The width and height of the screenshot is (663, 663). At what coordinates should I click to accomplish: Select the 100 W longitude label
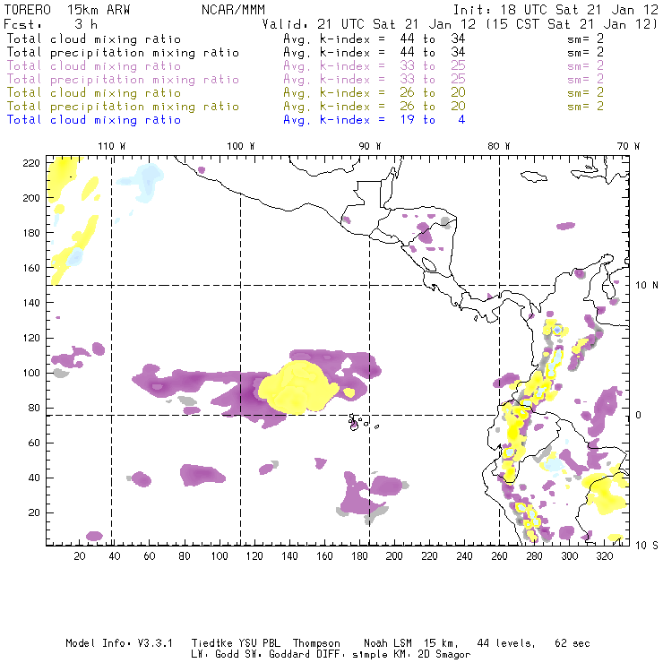coord(241,146)
